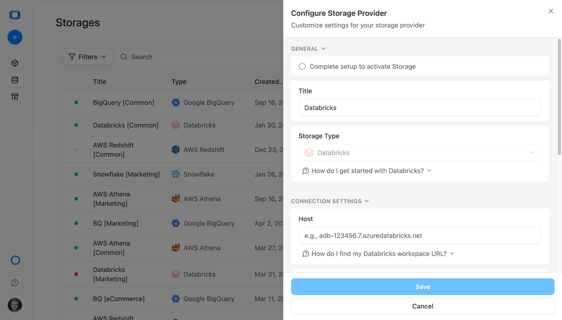This screenshot has width=562, height=320.
Task: Sort by the Created column header
Action: [268, 82]
